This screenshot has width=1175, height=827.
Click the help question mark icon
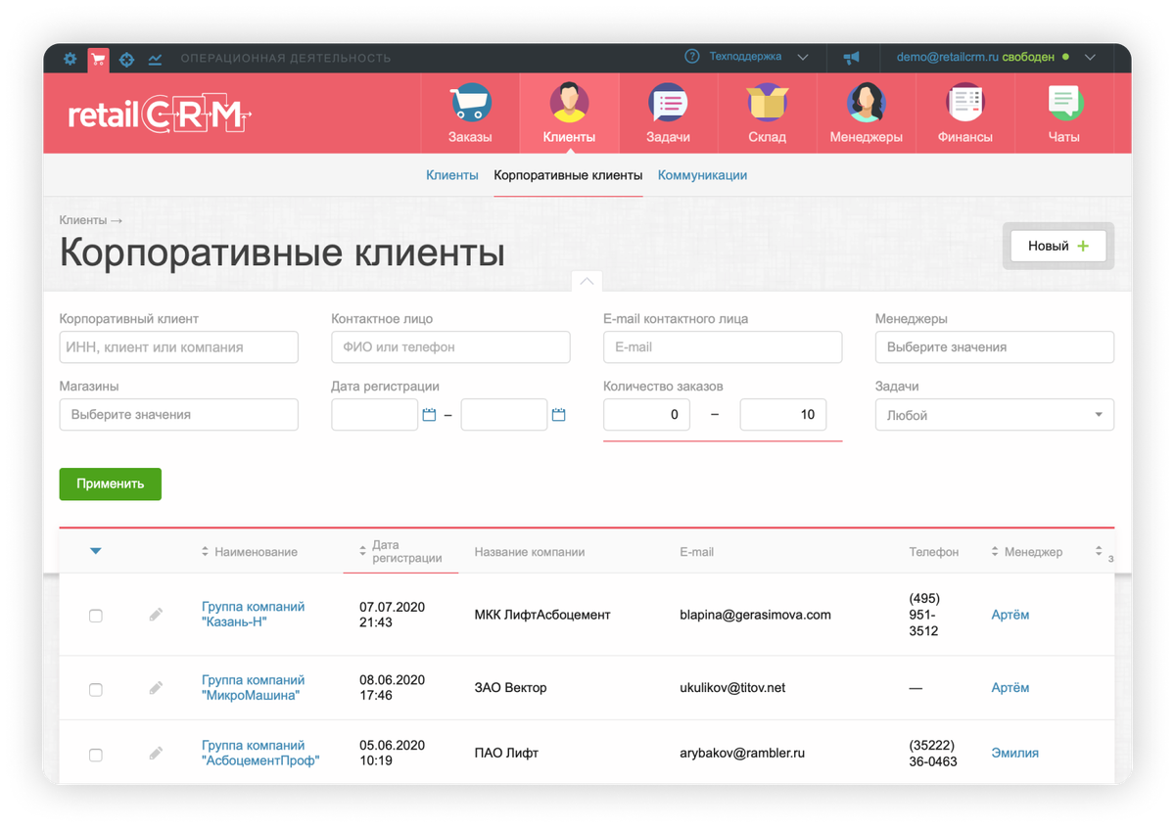(692, 57)
